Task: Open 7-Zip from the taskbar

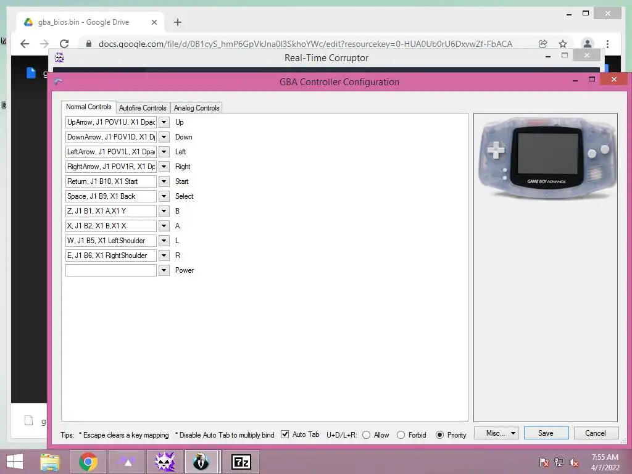Action: [241, 462]
